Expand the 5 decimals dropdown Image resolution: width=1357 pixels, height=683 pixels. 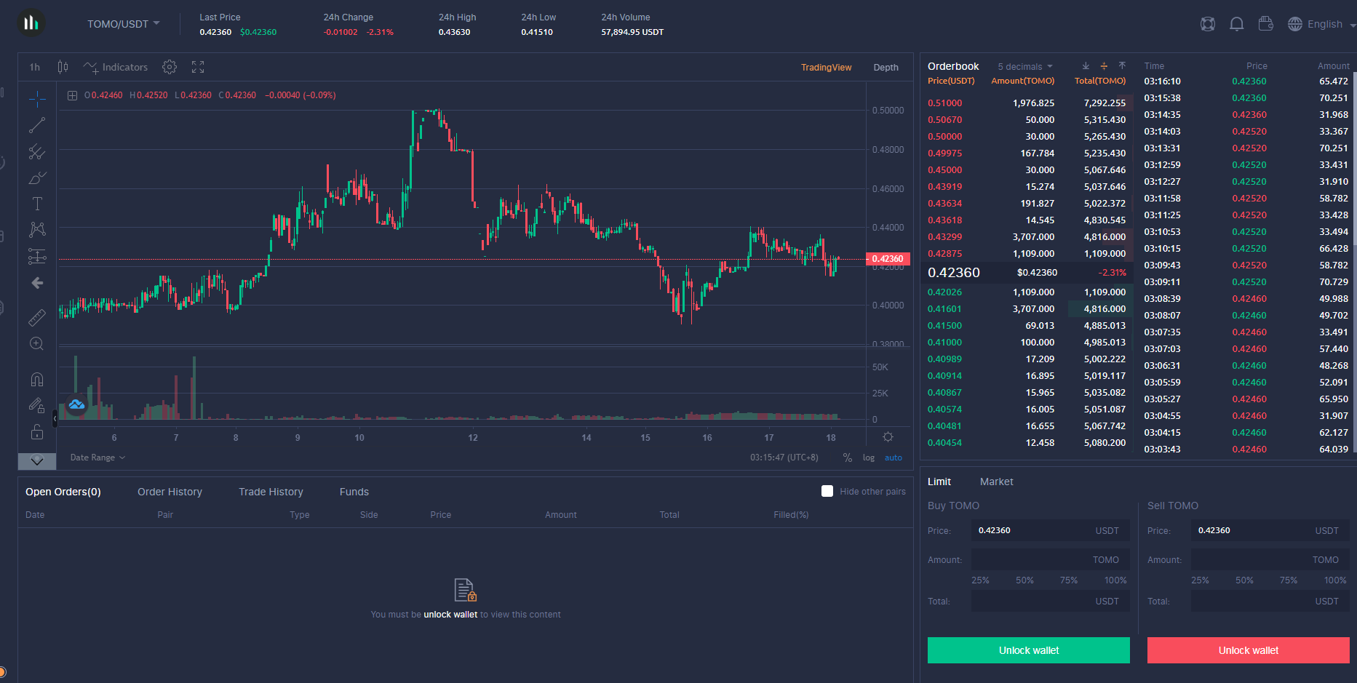click(x=1025, y=66)
